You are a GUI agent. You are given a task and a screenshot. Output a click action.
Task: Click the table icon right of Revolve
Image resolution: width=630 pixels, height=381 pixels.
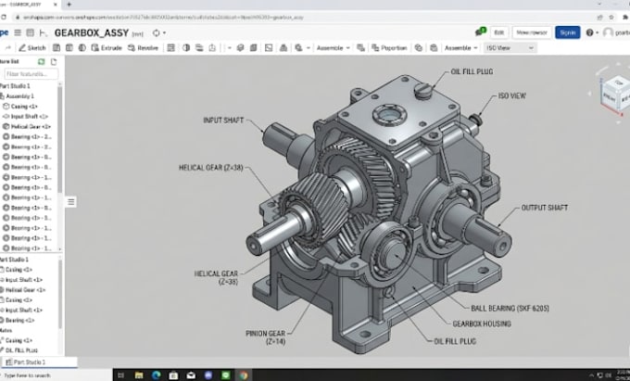tap(170, 48)
